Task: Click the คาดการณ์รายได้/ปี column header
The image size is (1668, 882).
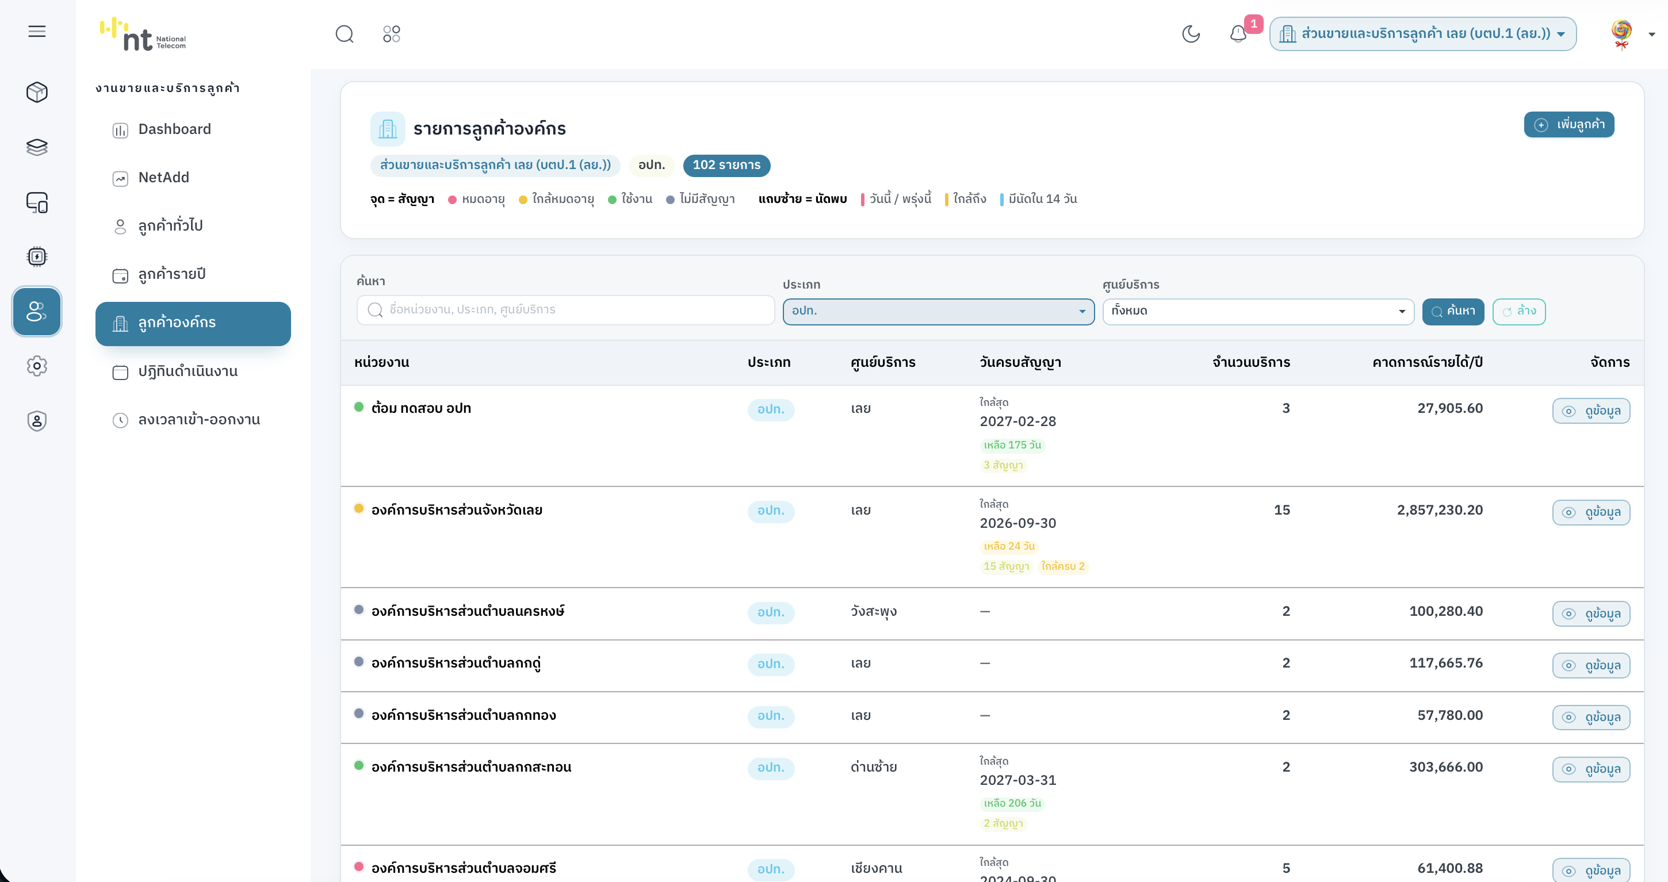Action: (x=1427, y=362)
